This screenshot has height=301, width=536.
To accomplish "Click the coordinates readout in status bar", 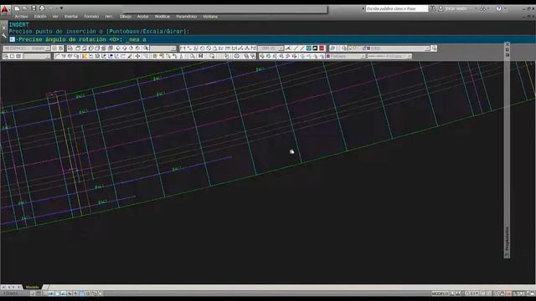I will point(11,293).
